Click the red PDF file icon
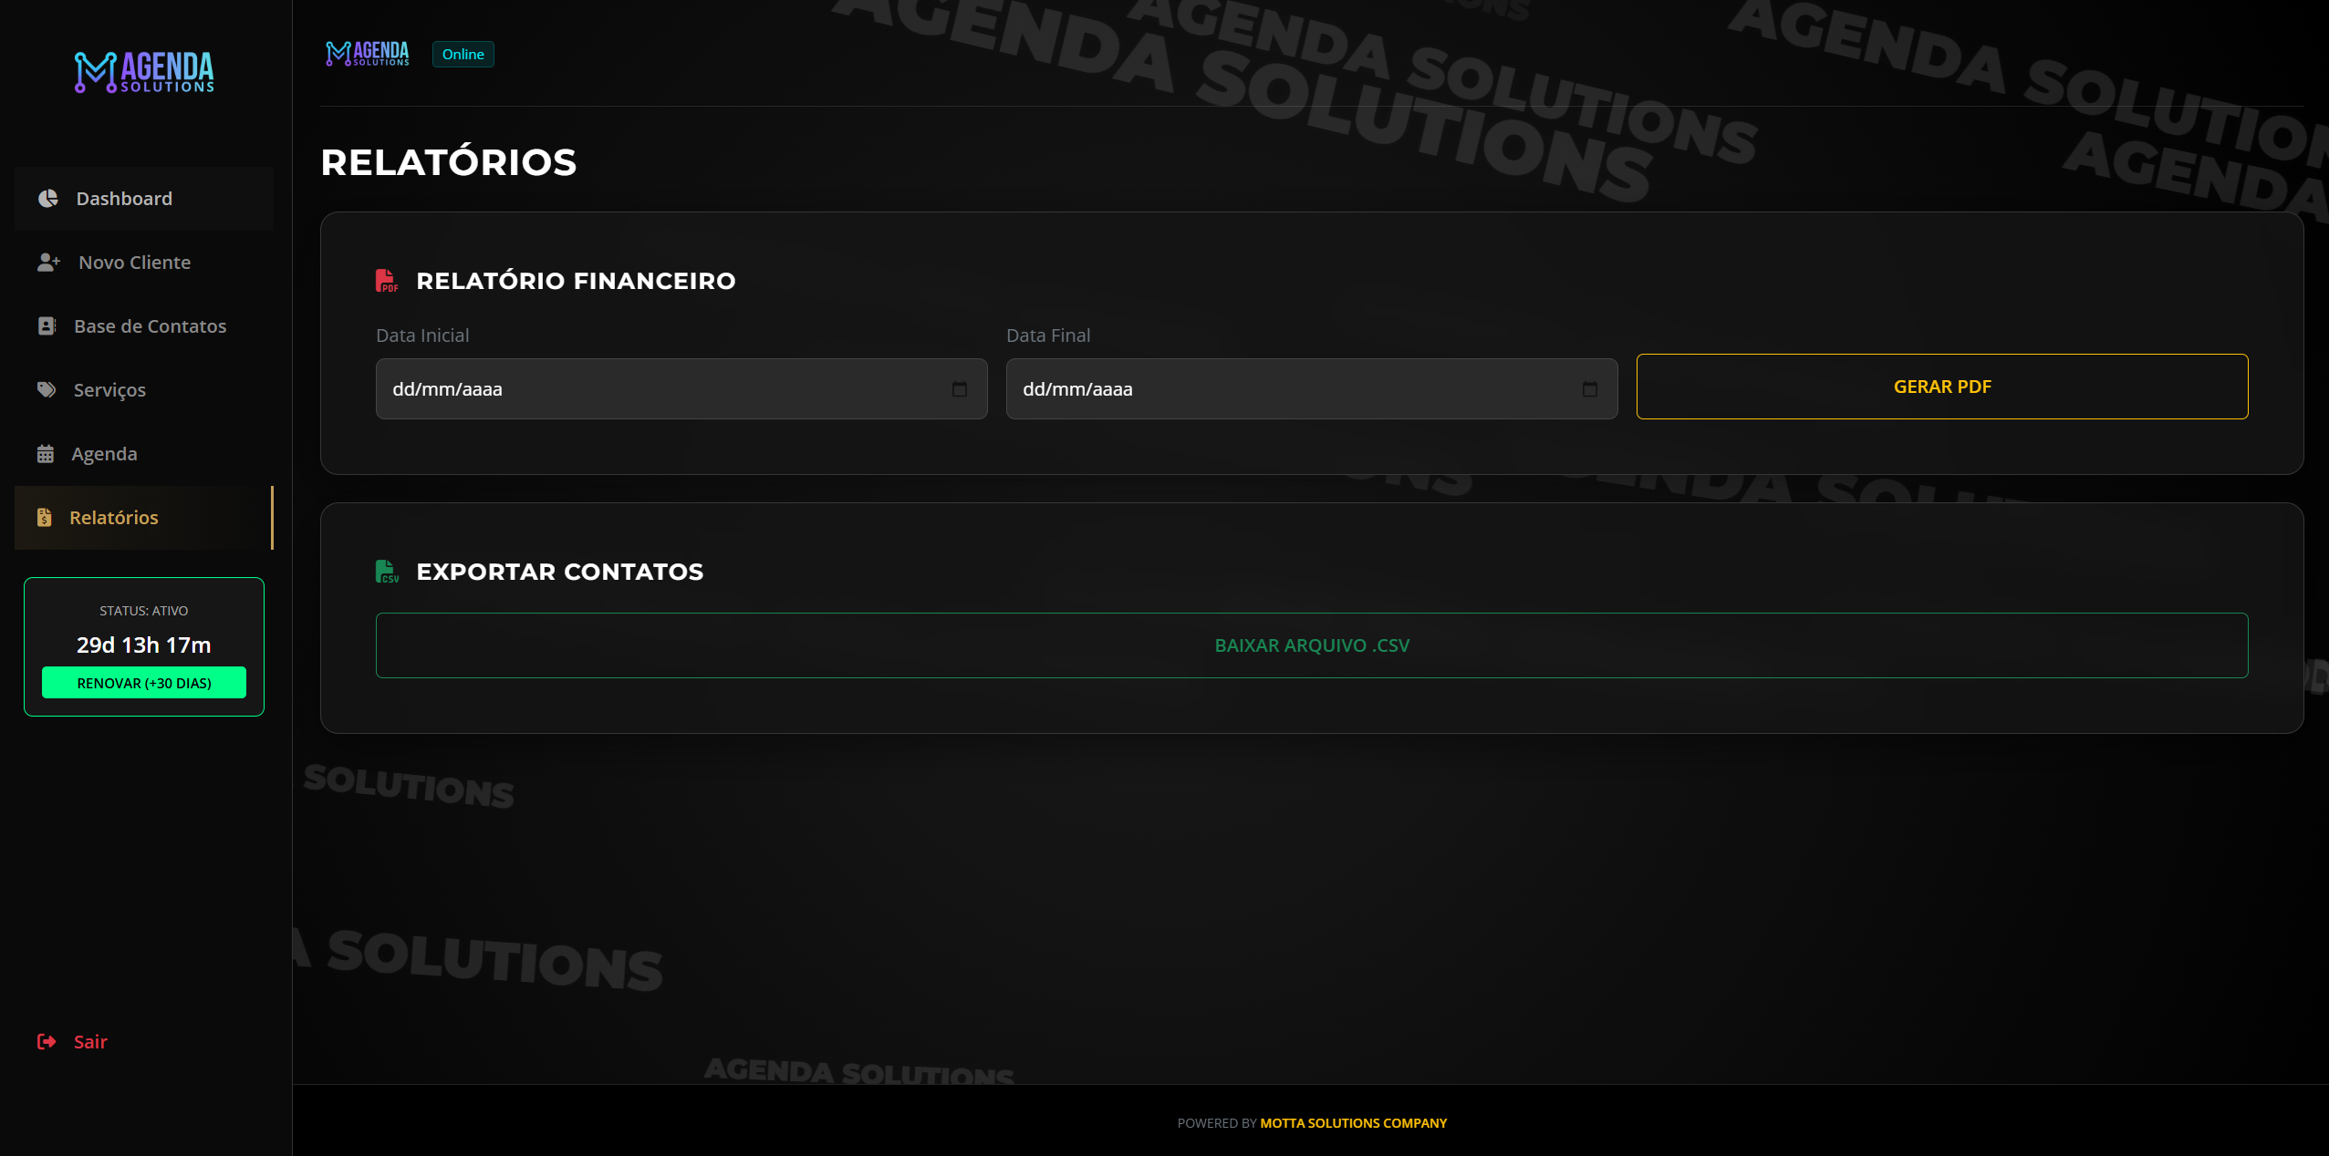2329x1156 pixels. (387, 281)
